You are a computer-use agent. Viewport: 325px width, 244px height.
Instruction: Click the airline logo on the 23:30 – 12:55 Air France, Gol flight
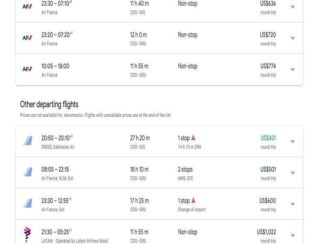point(28,203)
